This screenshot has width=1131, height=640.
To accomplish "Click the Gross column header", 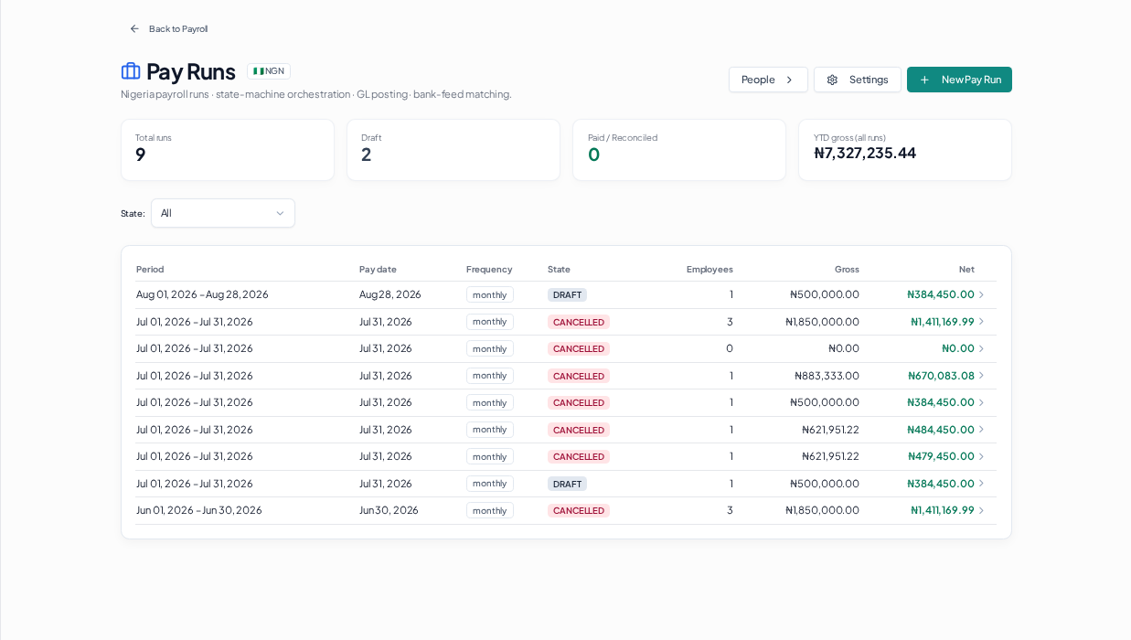I will pos(847,269).
